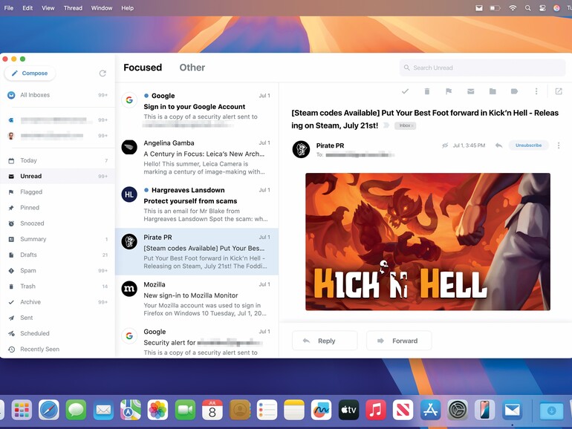Open the Snoozed folder
Image resolution: width=572 pixels, height=429 pixels.
[57, 223]
